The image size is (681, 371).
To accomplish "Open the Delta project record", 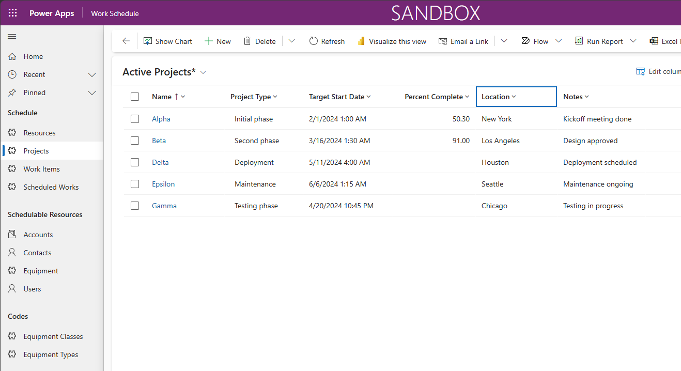I will (x=160, y=162).
